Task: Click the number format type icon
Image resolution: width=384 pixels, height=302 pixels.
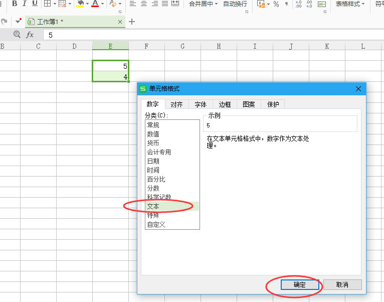Action: 321,4
